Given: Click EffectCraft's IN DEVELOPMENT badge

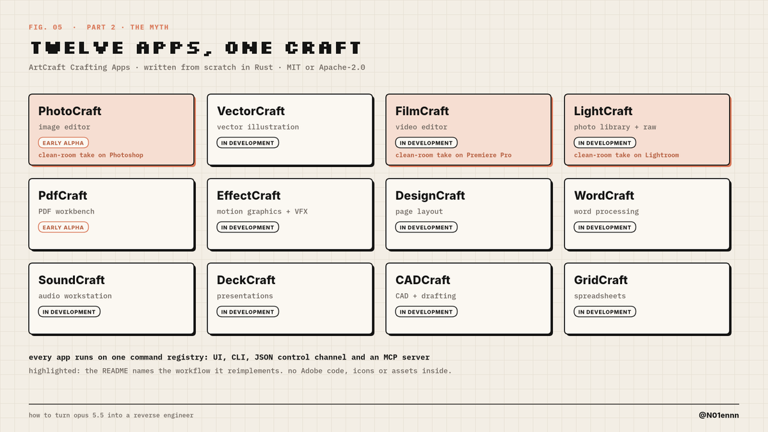Looking at the screenshot, I should (x=248, y=227).
